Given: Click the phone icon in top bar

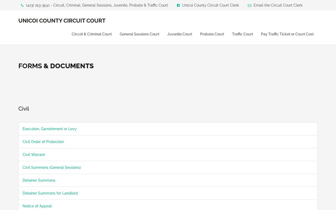Looking at the screenshot, I should point(22,5).
